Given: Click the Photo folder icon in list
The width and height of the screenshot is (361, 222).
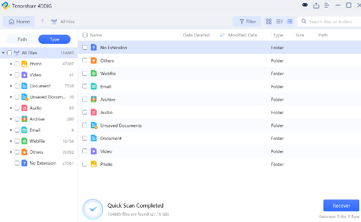Looking at the screenshot, I should [94, 164].
